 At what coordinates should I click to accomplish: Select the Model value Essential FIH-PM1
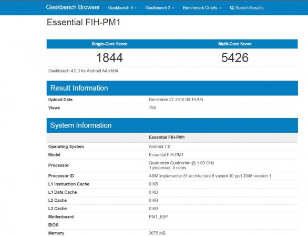point(166,155)
